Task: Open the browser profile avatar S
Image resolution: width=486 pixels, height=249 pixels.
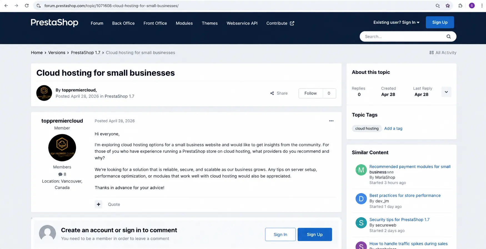Action: click(472, 6)
